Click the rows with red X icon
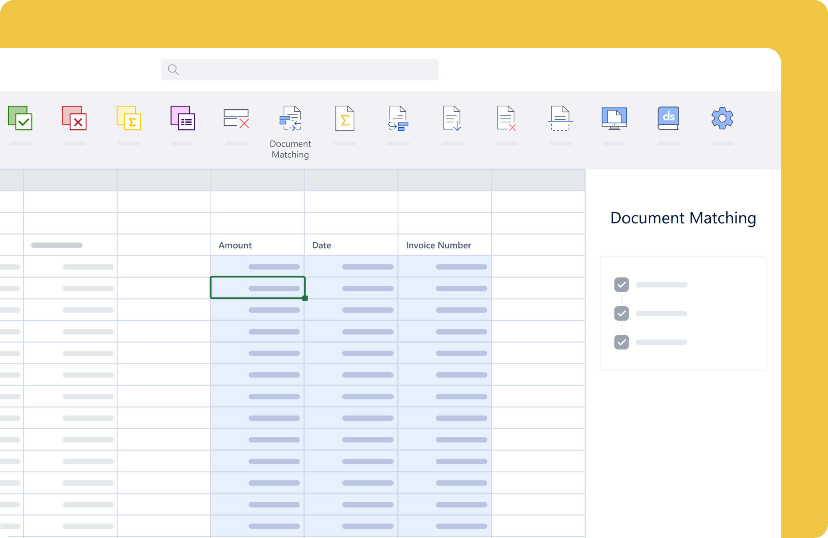The width and height of the screenshot is (828, 538). 236,119
